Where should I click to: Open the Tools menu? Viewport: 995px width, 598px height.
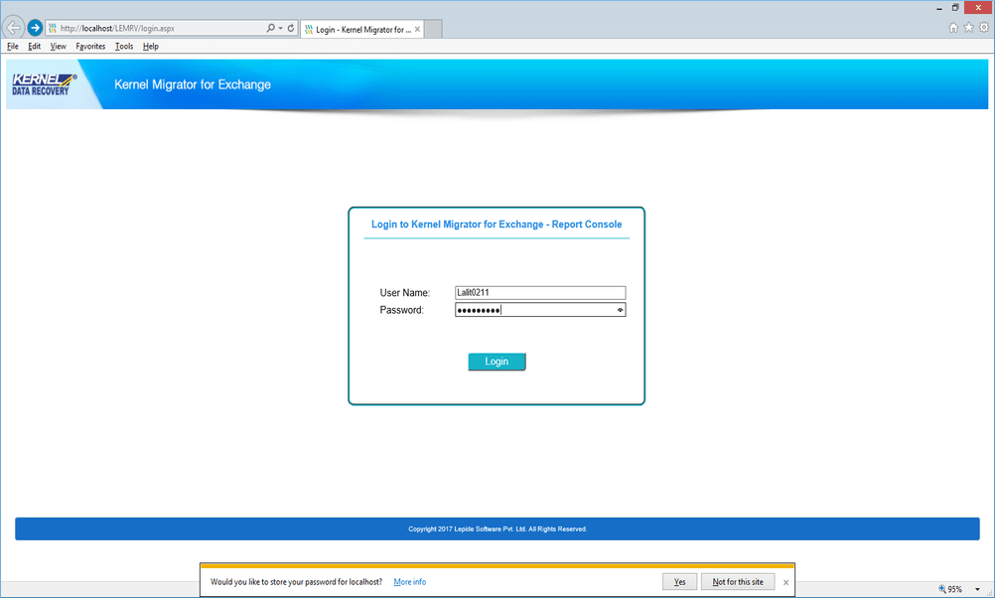click(x=124, y=47)
